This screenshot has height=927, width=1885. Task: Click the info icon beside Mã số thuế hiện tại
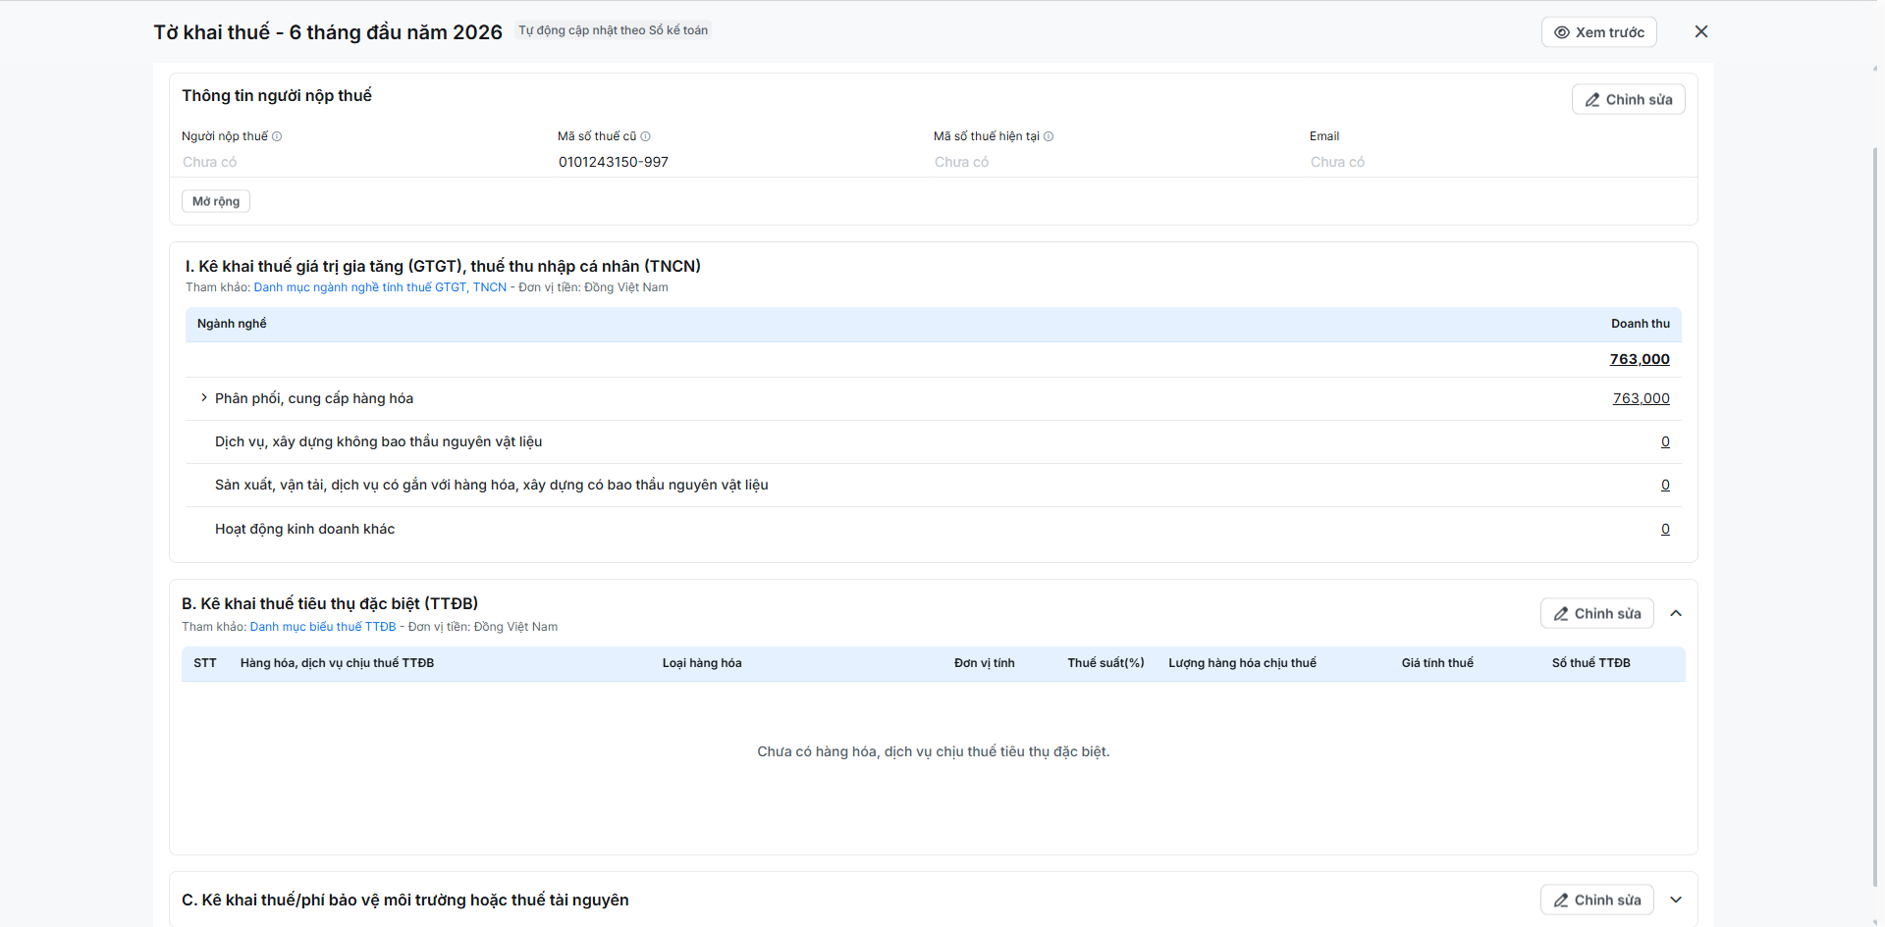click(x=1049, y=136)
